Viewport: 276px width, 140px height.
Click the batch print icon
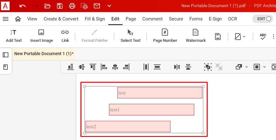(84, 6)
